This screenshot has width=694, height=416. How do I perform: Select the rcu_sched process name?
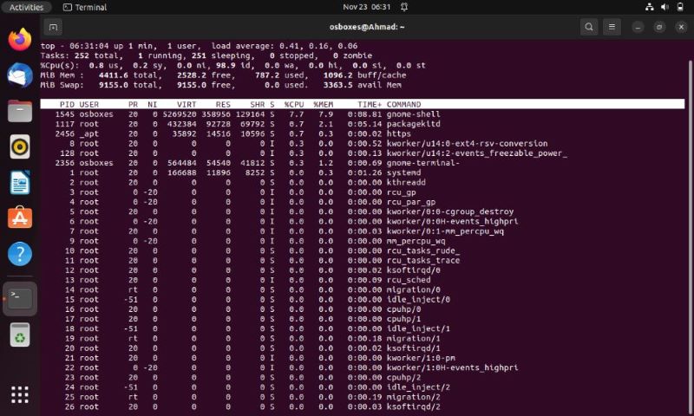(409, 280)
